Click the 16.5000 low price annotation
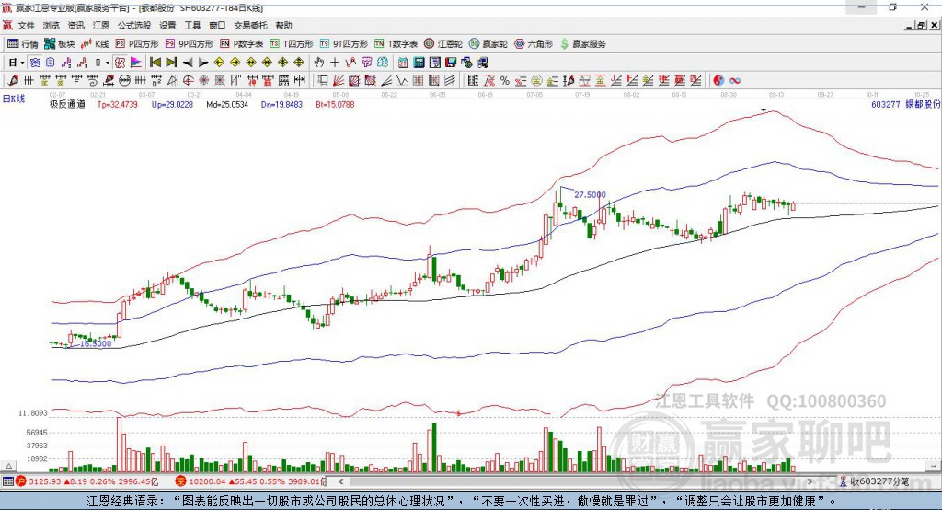Screen dimensions: 942x510 [96, 343]
